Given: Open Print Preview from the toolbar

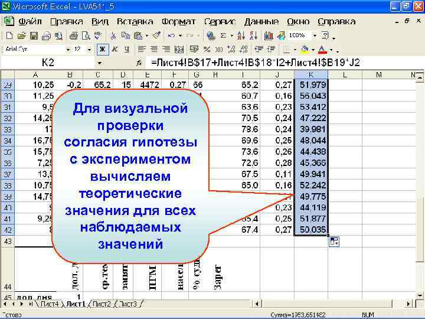Looking at the screenshot, I should click(86, 35).
